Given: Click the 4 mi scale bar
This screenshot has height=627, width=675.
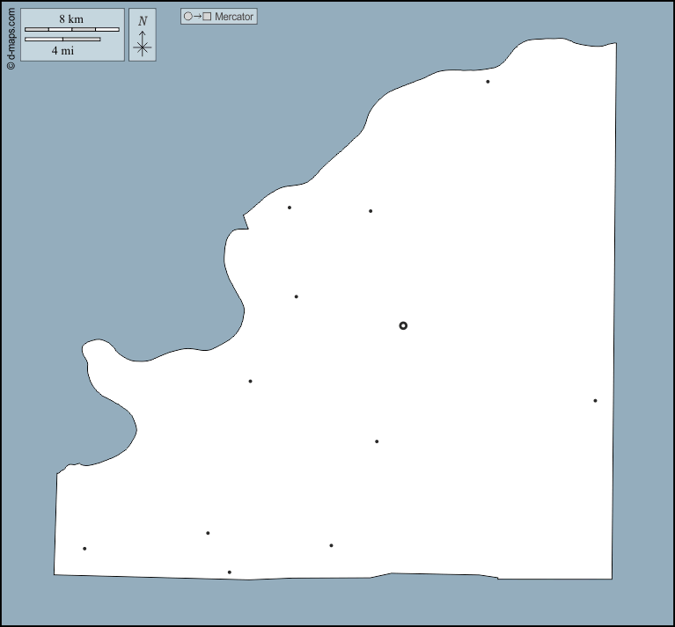Looking at the screenshot, I should pyautogui.click(x=62, y=39).
